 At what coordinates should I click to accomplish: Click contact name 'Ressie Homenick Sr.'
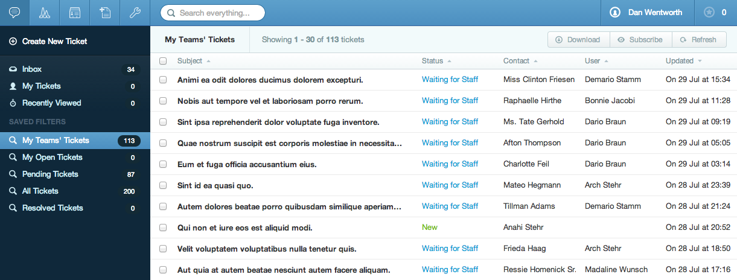pos(540,270)
